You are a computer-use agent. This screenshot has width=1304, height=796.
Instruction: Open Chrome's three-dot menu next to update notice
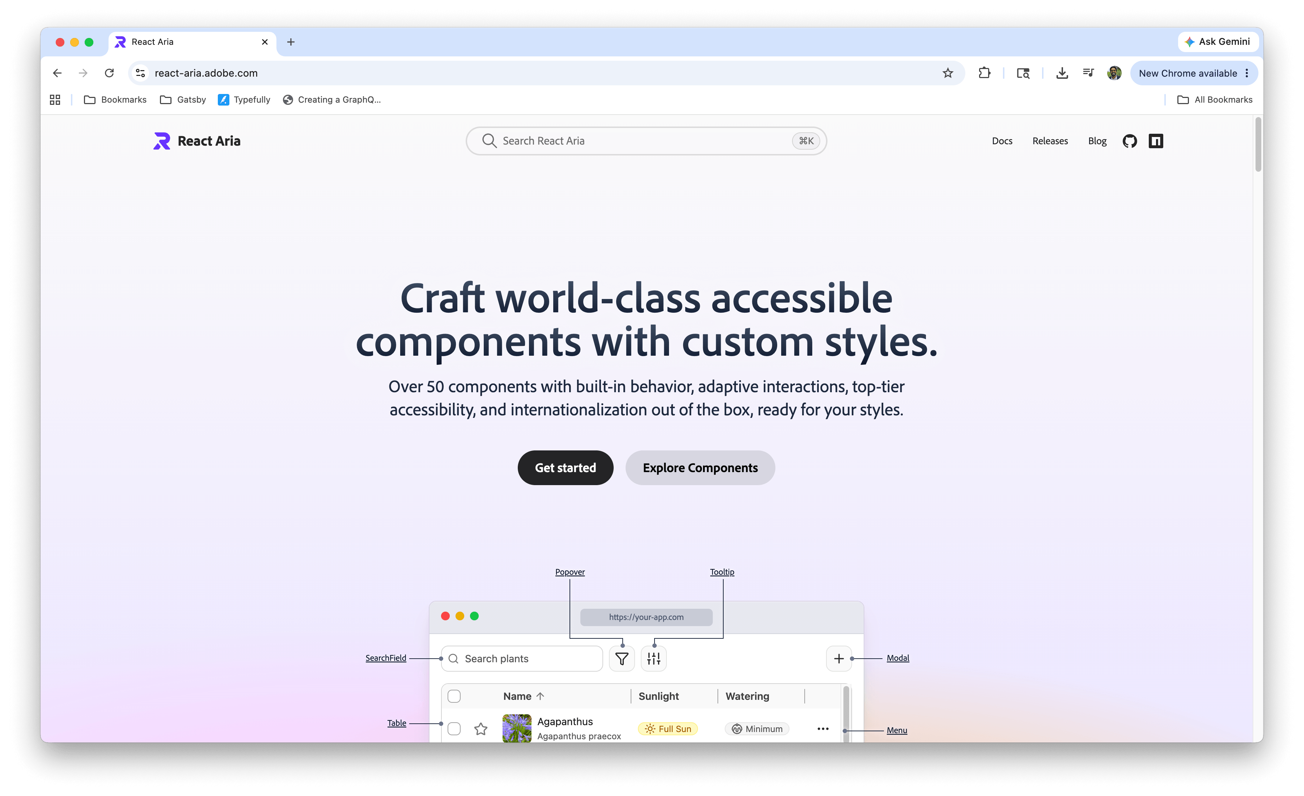click(x=1247, y=73)
